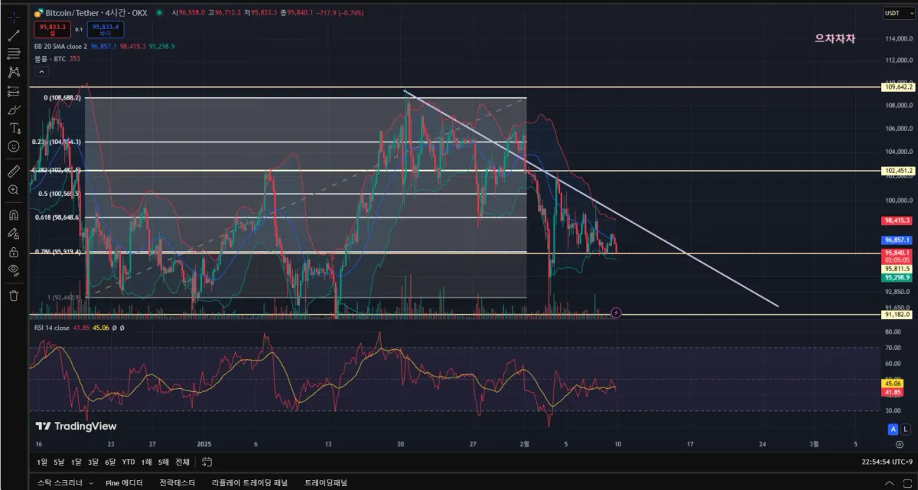918x490 pixels.
Task: Open the XABCD pattern tools
Action: pyautogui.click(x=13, y=72)
